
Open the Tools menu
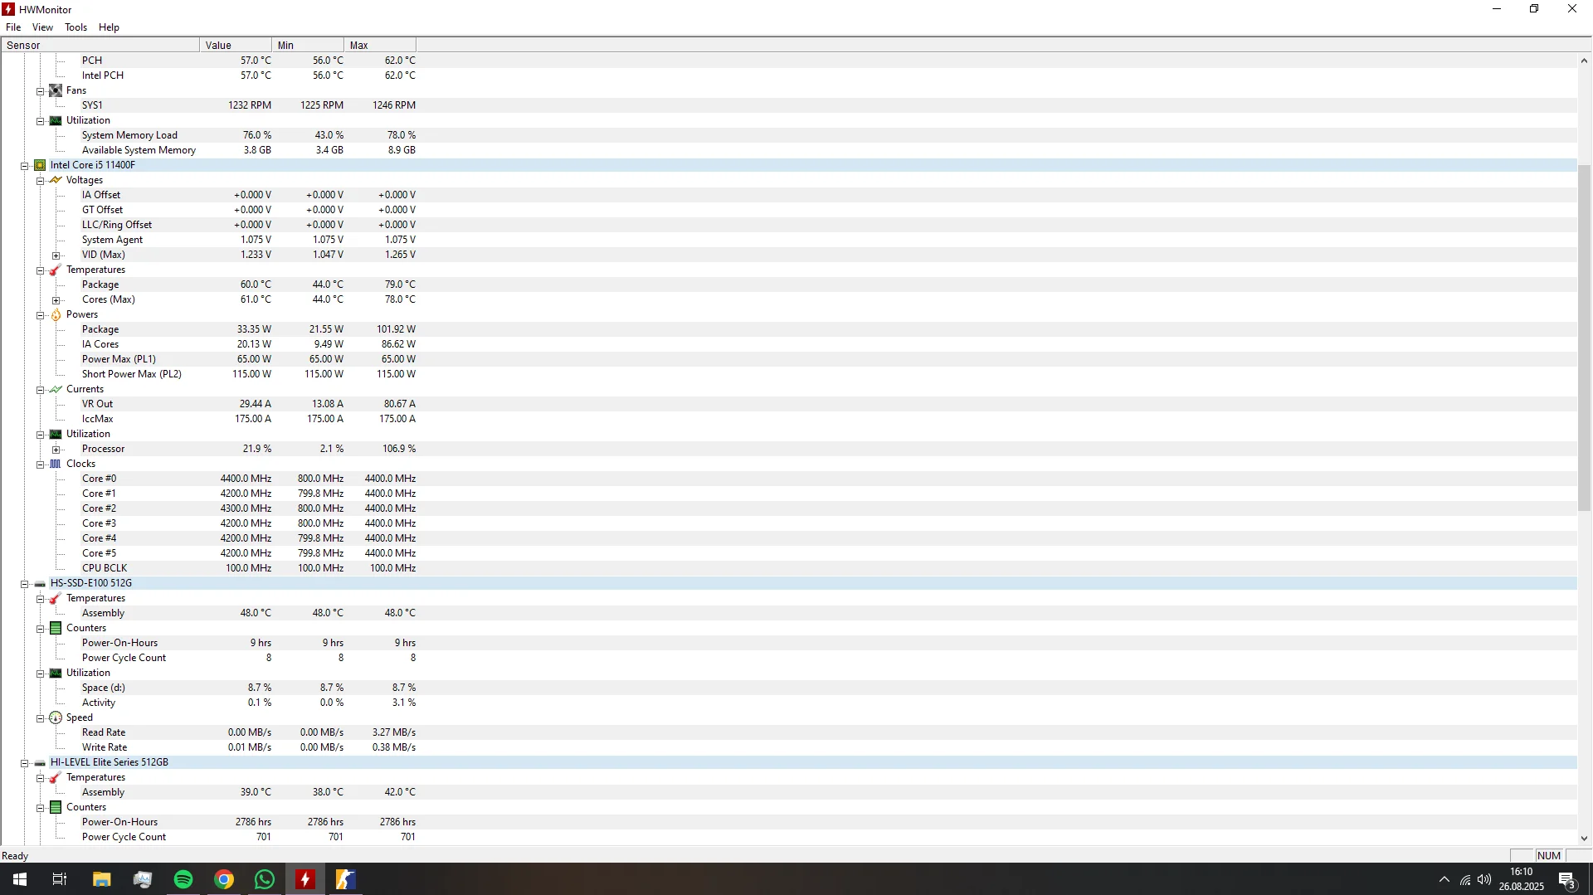(76, 27)
